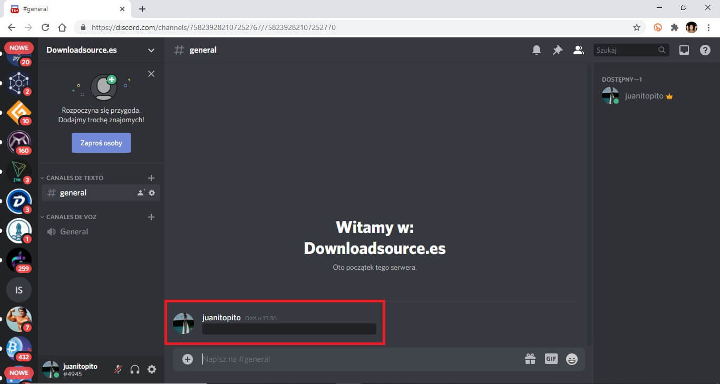Image resolution: width=720 pixels, height=384 pixels.
Task: Select the #general browser tab
Action: tap(68, 9)
